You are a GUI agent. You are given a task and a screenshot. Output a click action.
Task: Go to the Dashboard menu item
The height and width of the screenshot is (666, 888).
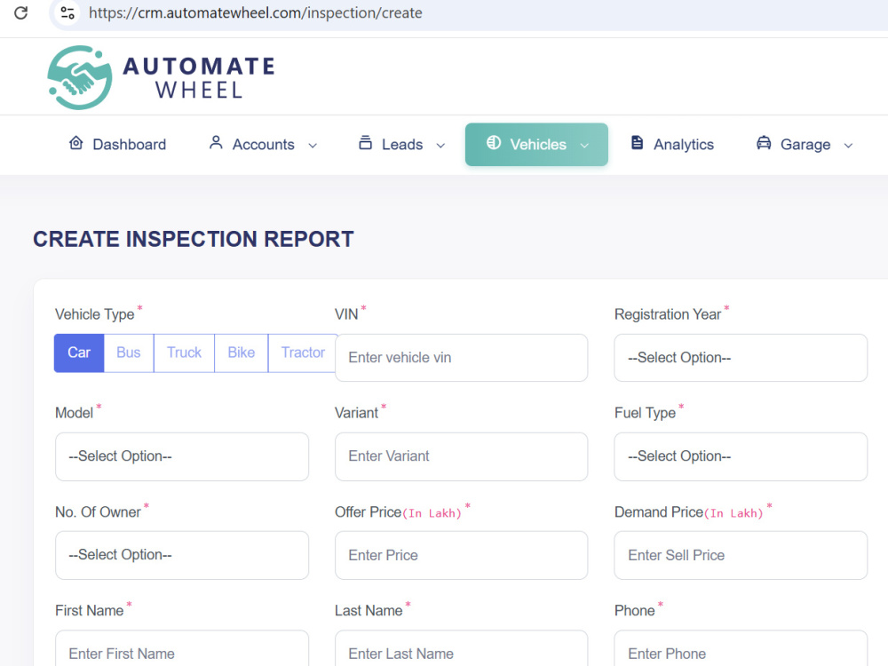coord(117,145)
